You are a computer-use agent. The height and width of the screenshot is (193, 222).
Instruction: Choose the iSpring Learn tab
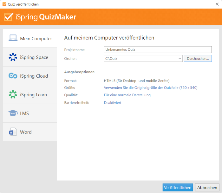click(x=30, y=94)
